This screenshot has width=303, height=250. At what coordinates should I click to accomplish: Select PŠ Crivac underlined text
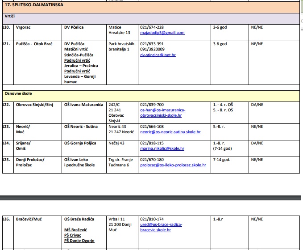click(x=72, y=235)
